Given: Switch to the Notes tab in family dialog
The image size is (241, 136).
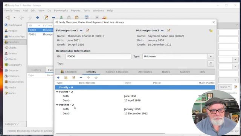Looking at the screenshot, I should 166,72.
